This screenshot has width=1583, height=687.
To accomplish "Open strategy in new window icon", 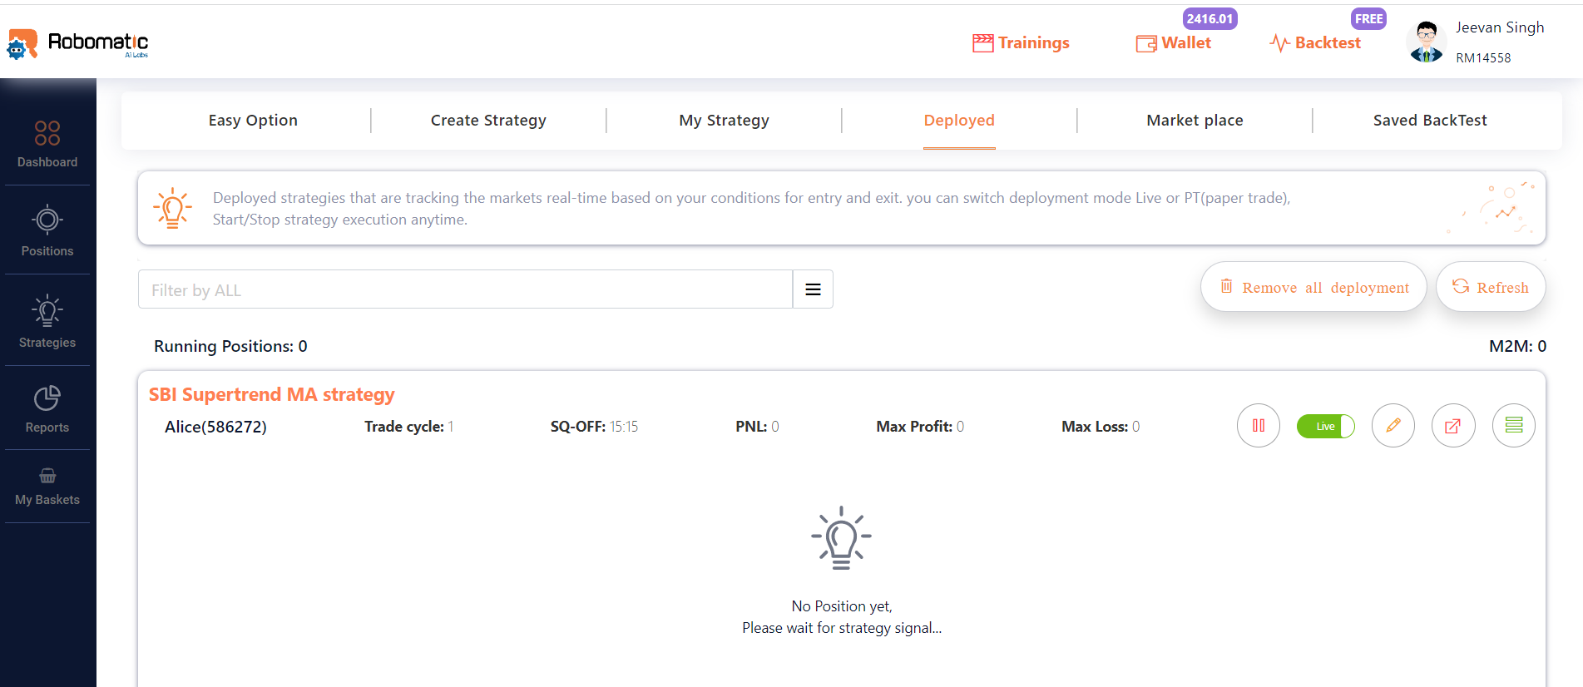I will tap(1453, 426).
